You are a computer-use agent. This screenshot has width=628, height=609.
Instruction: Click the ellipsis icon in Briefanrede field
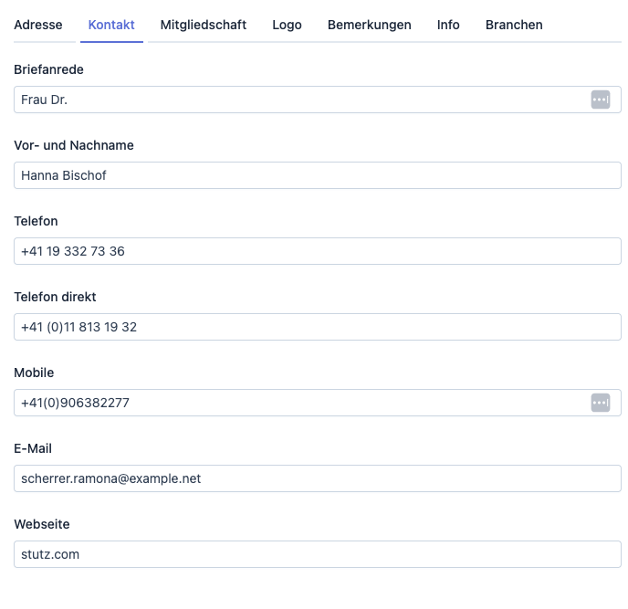pos(600,100)
